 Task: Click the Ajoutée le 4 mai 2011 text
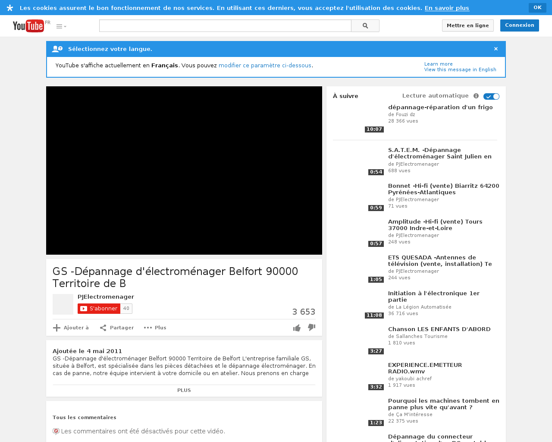click(x=88, y=351)
